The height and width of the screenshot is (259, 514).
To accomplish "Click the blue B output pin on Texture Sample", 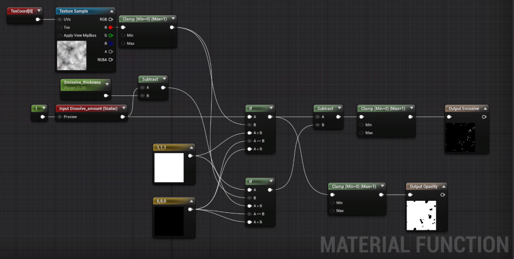I will point(110,44).
